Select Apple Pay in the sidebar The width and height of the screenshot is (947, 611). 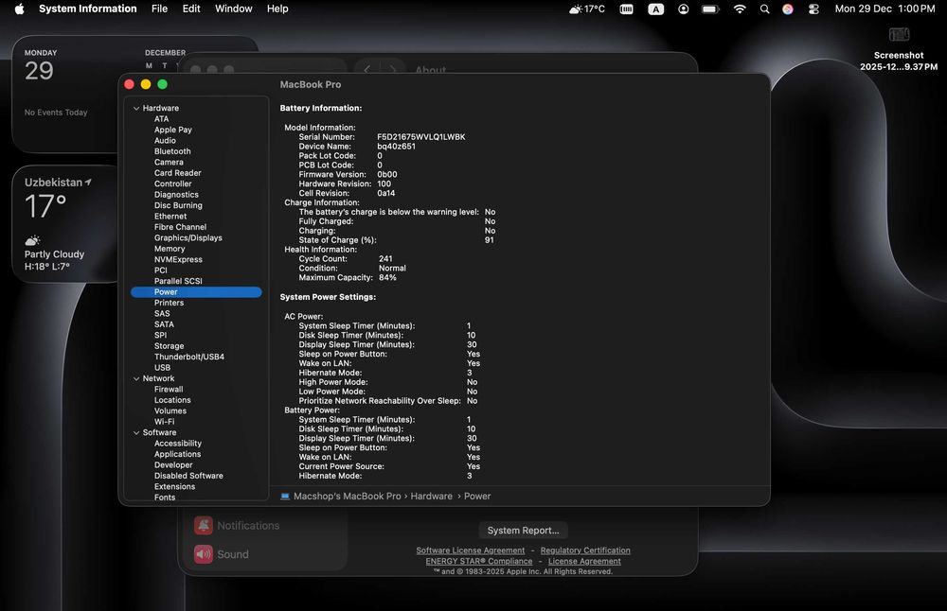172,130
